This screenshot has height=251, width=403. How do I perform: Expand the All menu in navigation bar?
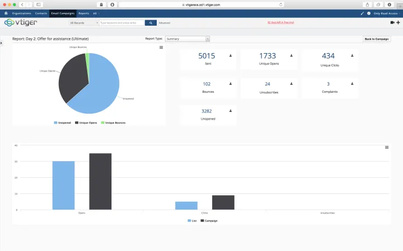(x=96, y=12)
